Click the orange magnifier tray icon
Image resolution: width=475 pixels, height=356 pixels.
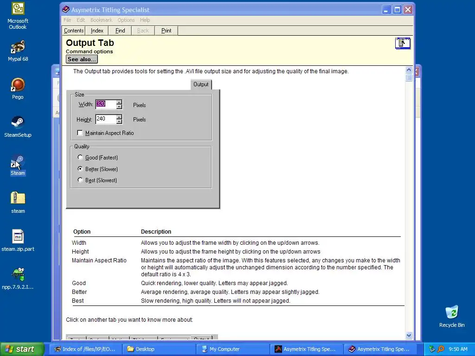[x=441, y=349]
